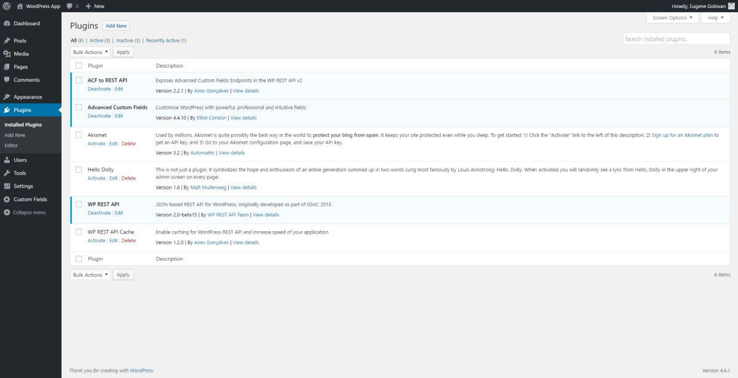Click the comments bubble icon in admin bar
738x378 pixels.
(x=69, y=6)
